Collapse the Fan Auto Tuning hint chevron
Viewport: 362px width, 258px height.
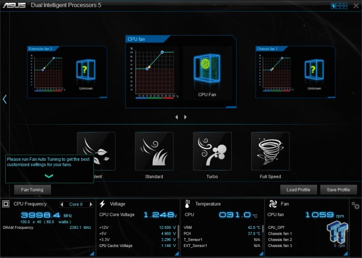(x=49, y=176)
